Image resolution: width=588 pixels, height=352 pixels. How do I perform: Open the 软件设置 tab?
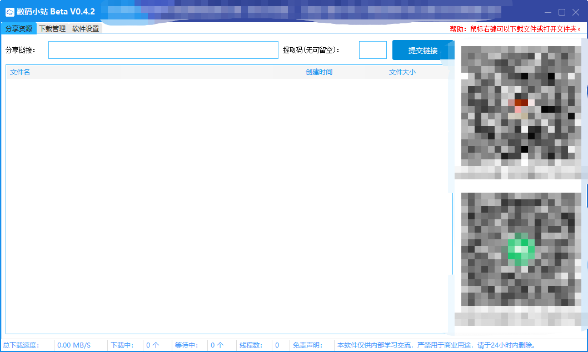[86, 28]
